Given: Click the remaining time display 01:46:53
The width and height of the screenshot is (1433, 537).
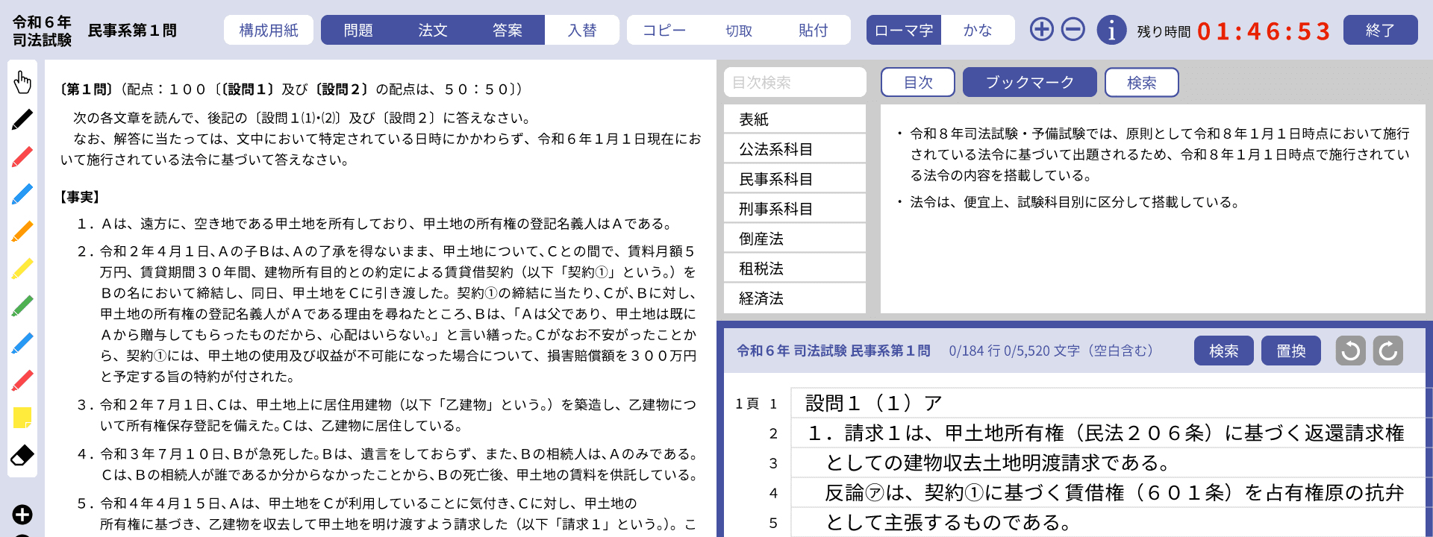Looking at the screenshot, I should (1263, 31).
